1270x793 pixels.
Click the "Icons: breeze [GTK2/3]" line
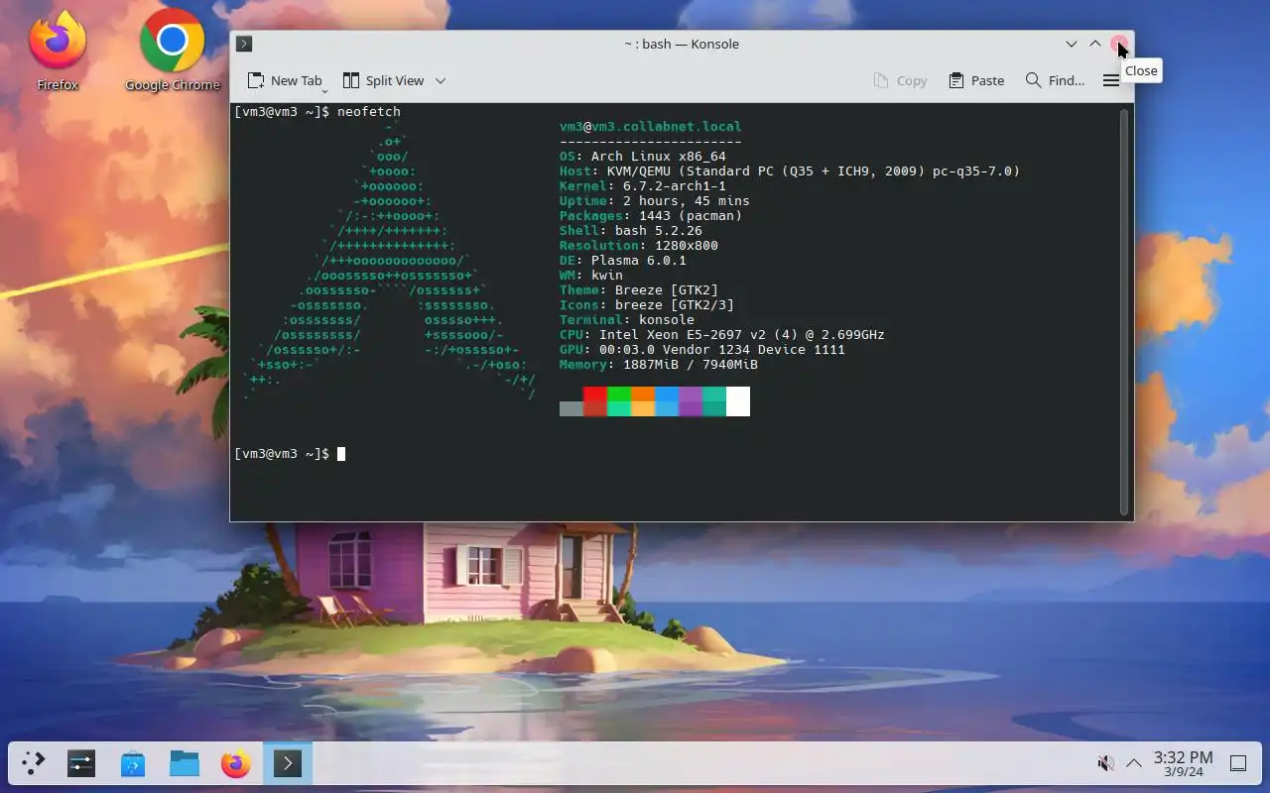click(x=647, y=305)
